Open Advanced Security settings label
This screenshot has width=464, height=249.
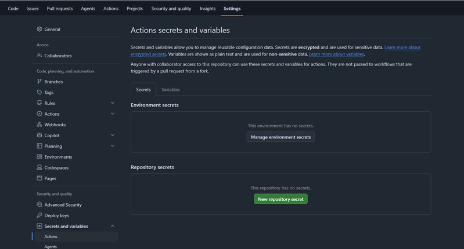point(63,205)
